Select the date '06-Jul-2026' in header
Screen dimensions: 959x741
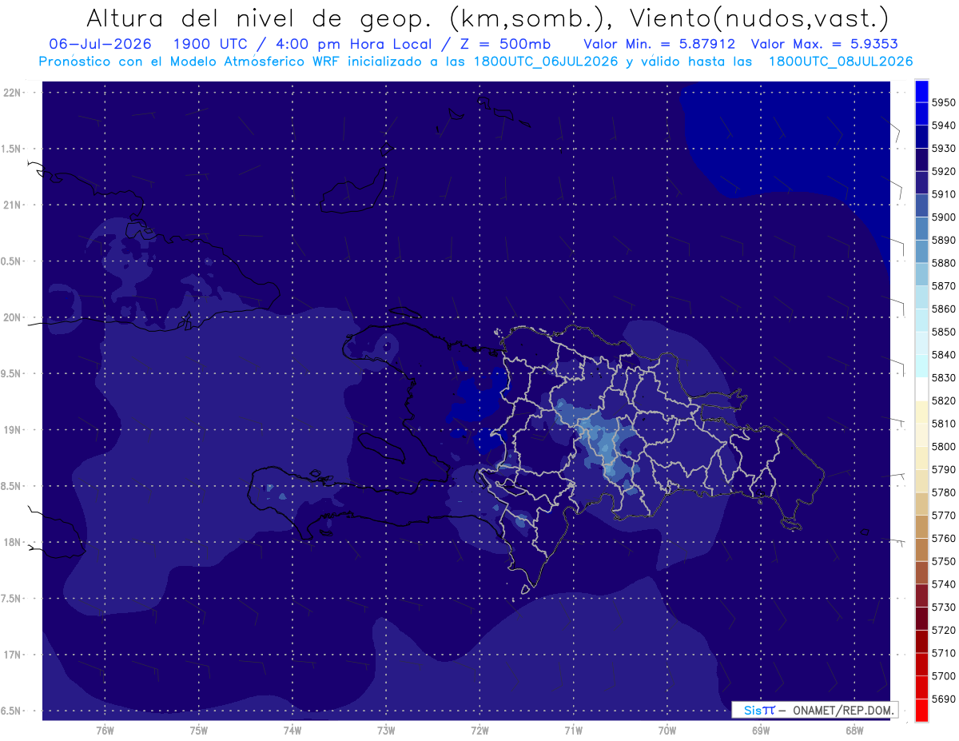click(100, 44)
